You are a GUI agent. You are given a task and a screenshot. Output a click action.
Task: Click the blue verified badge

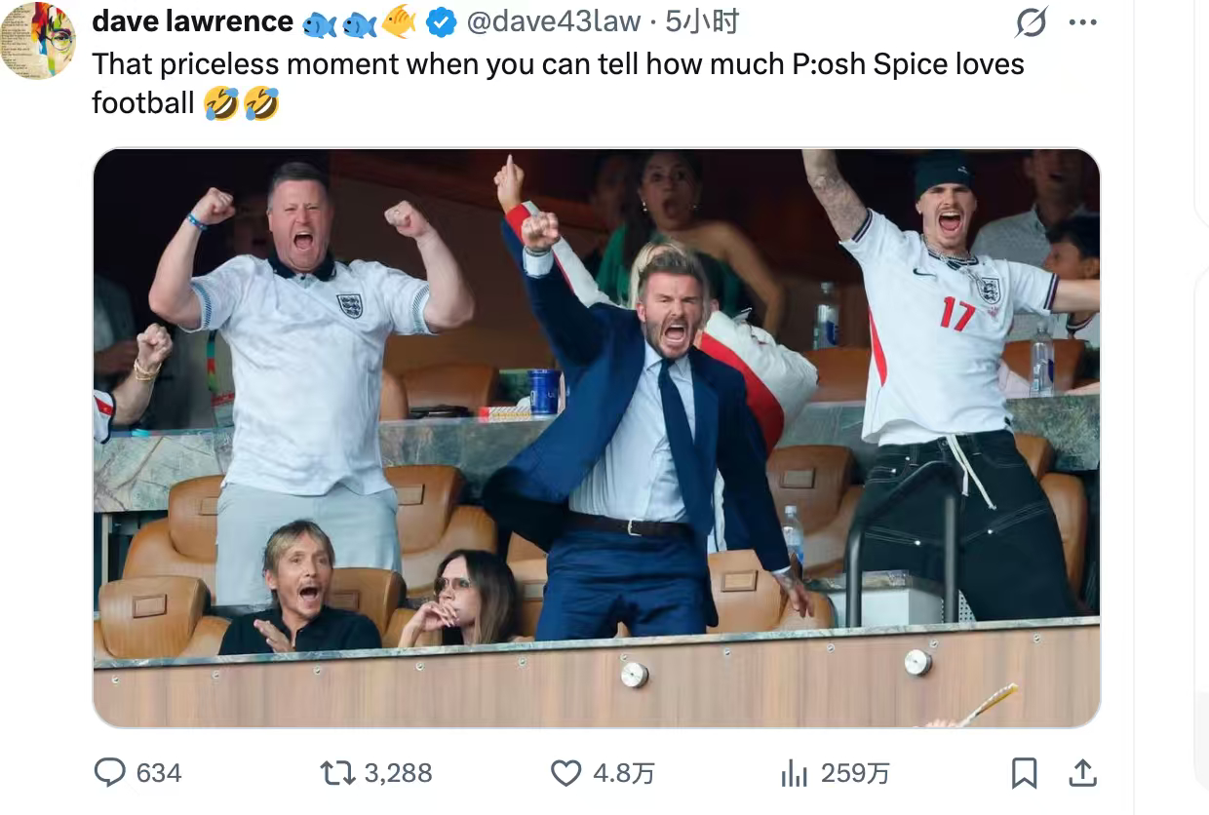[x=442, y=22]
